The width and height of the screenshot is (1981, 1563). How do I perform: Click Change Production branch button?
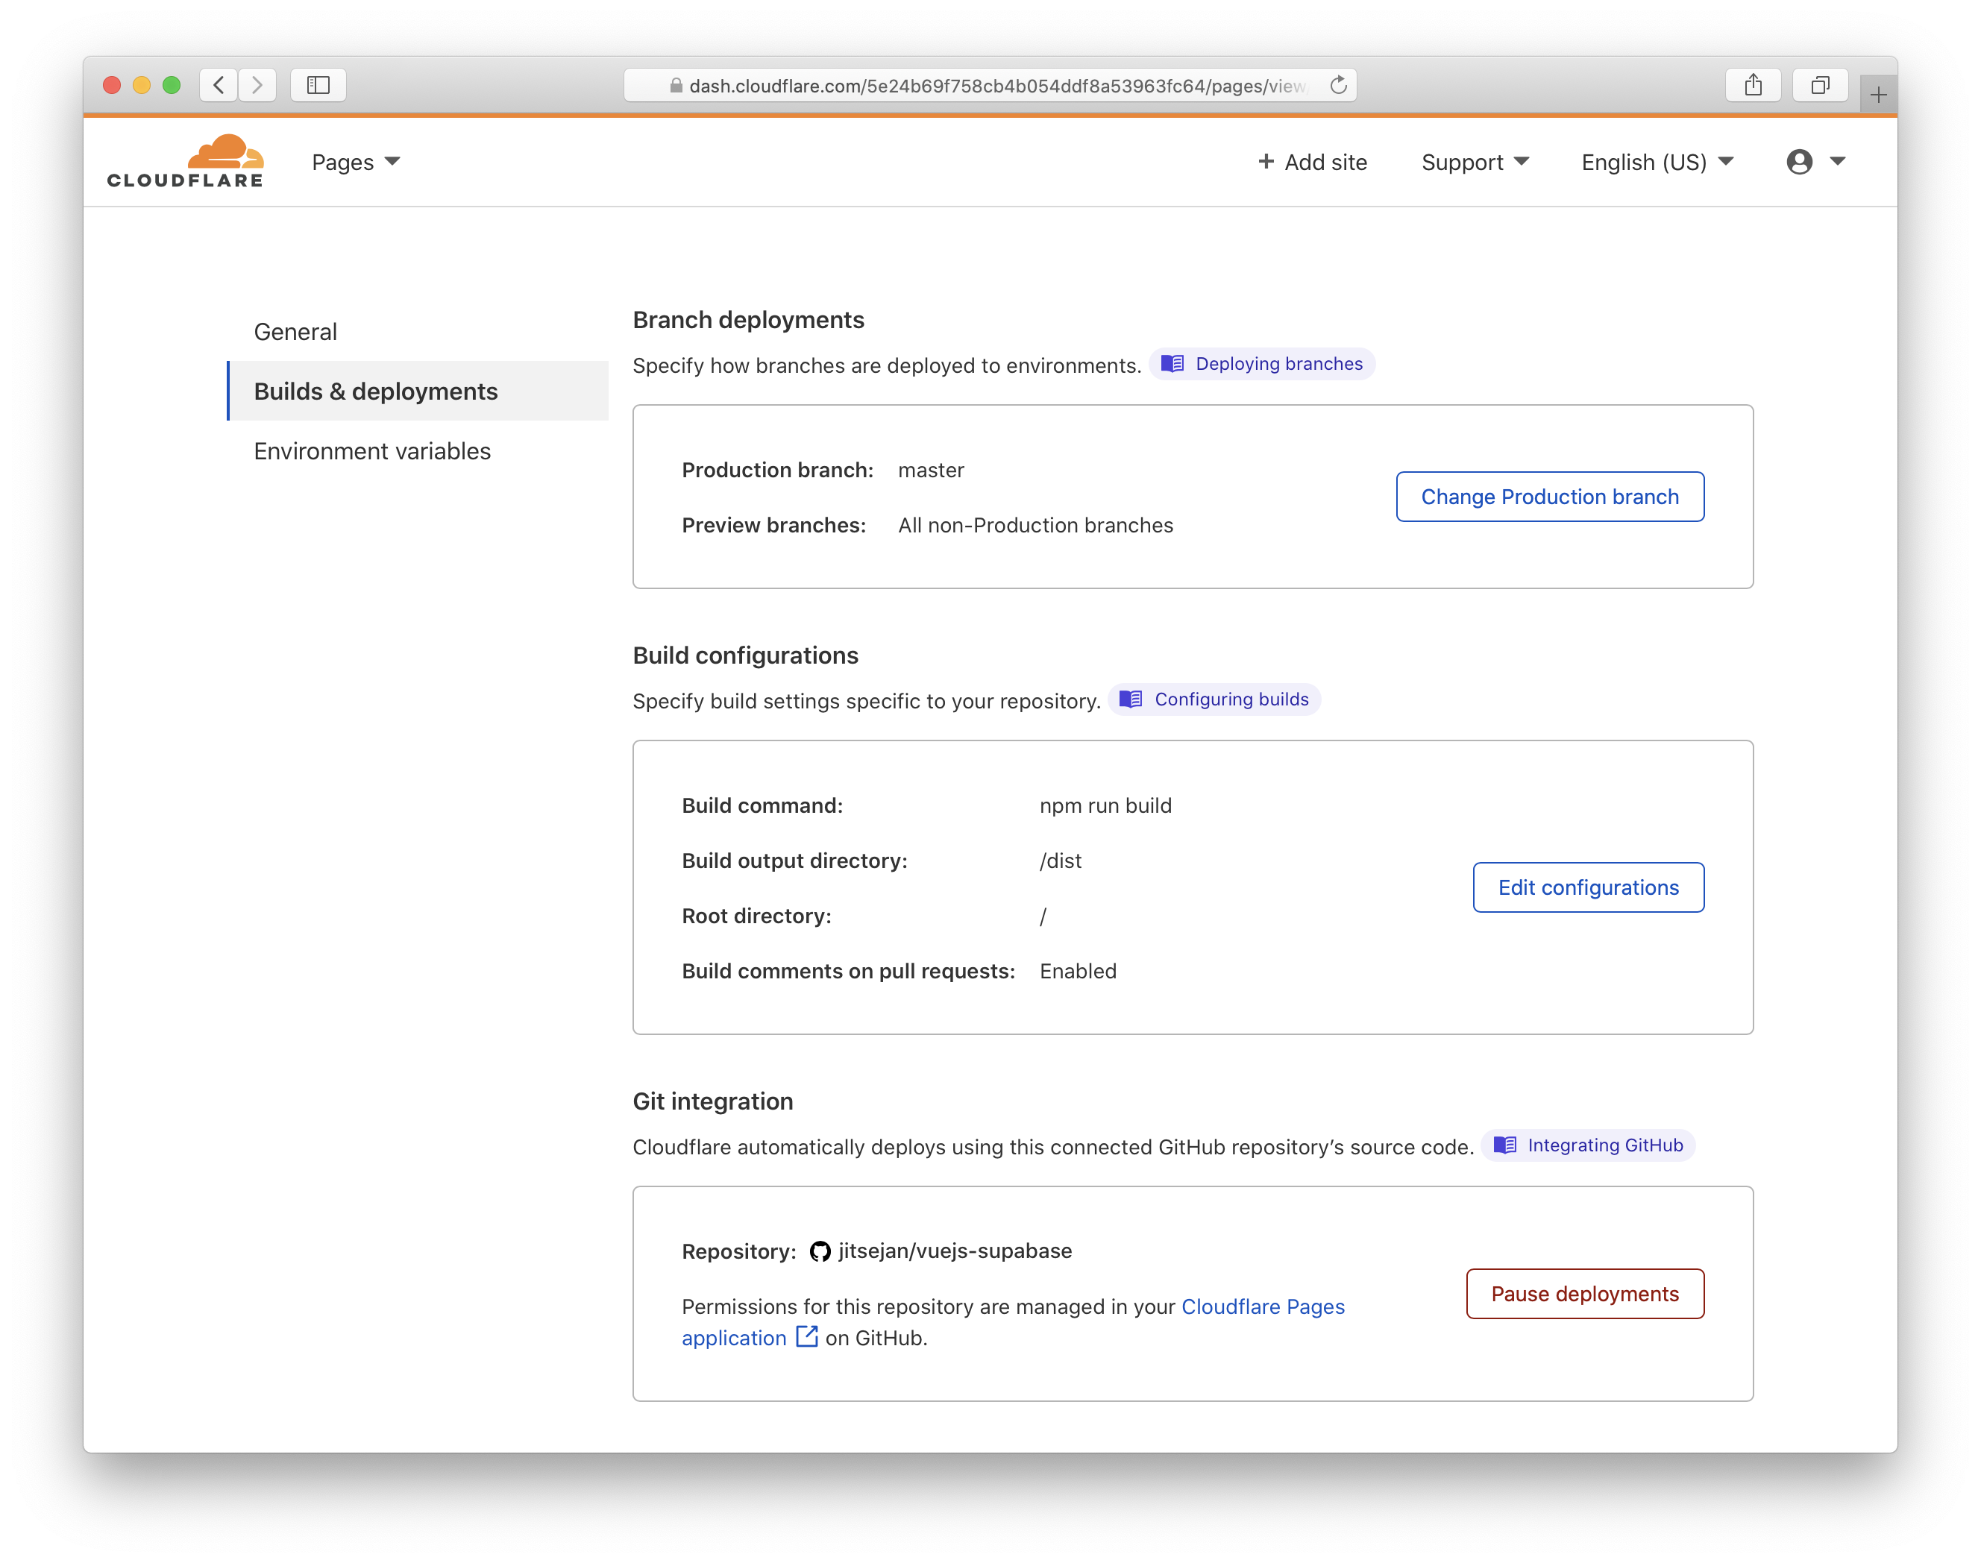click(x=1549, y=497)
